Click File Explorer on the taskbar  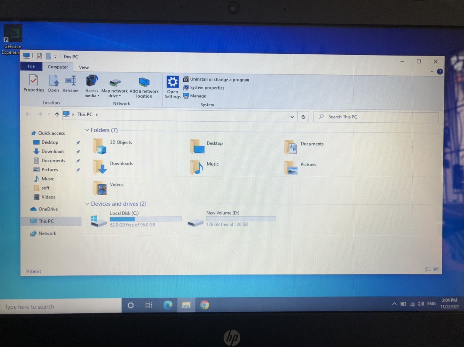tap(186, 305)
